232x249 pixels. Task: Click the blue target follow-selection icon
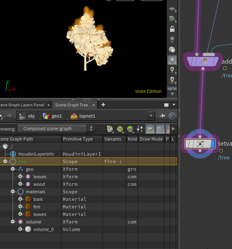coord(172,116)
